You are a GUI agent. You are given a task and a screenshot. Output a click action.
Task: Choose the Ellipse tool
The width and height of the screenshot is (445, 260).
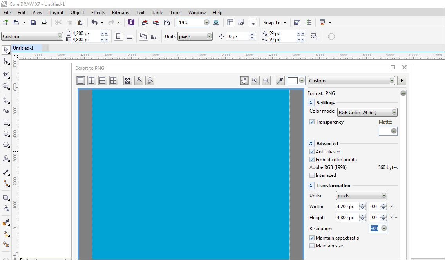(x=6, y=134)
